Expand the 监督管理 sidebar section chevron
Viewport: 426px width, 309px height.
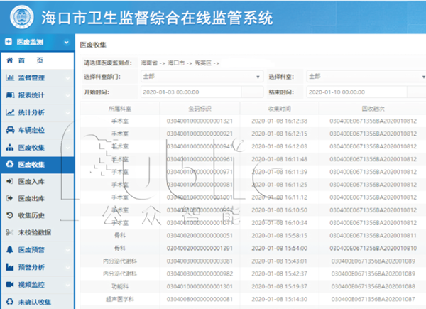65,77
